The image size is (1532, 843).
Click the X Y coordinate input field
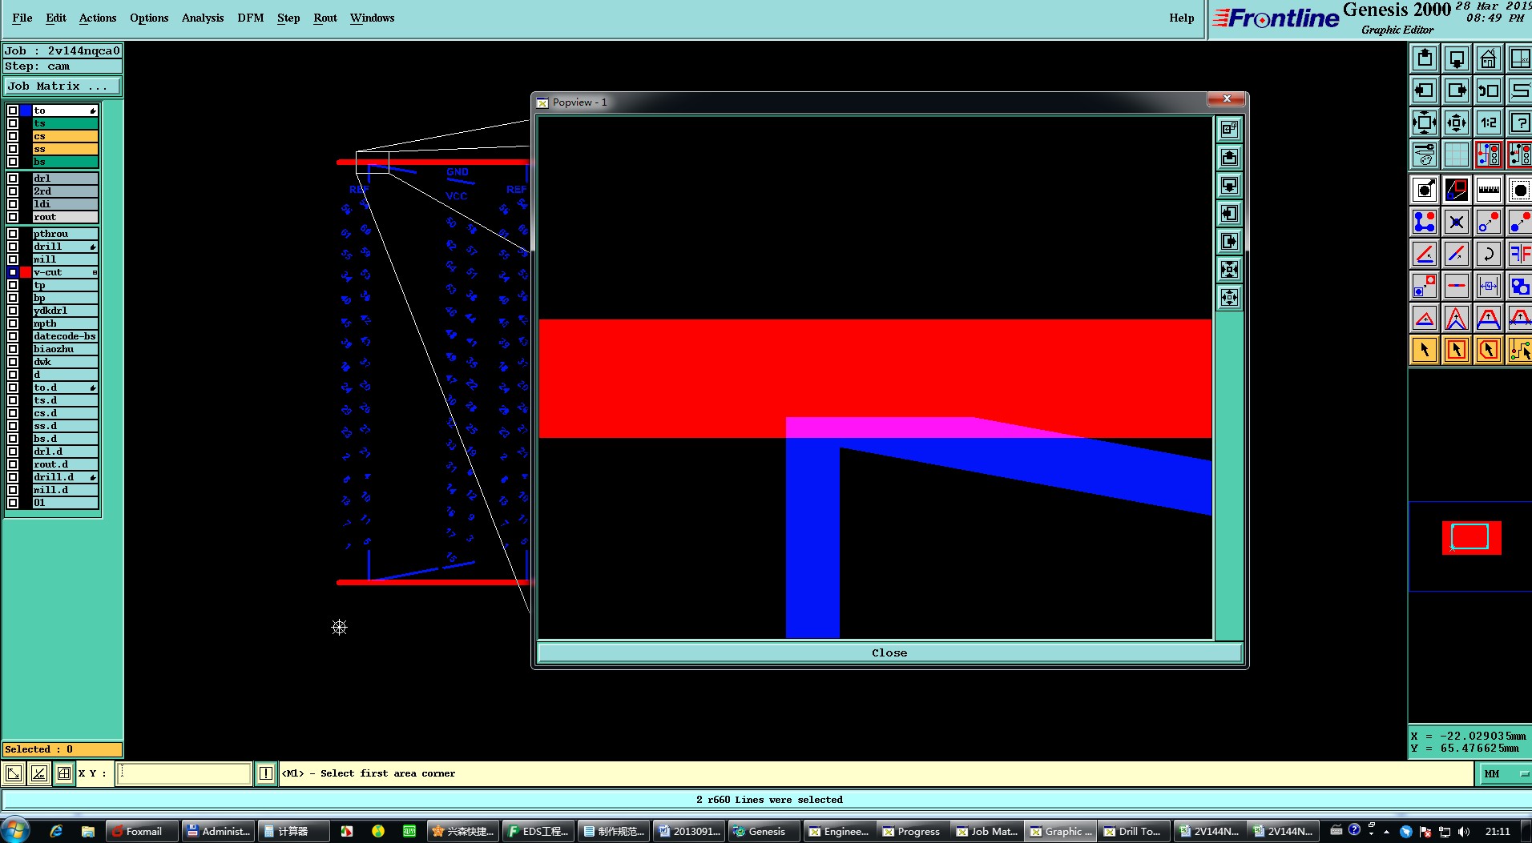point(184,773)
